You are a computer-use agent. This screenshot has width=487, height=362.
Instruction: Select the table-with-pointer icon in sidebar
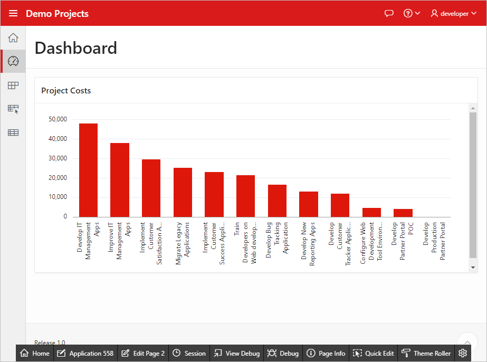coord(13,109)
